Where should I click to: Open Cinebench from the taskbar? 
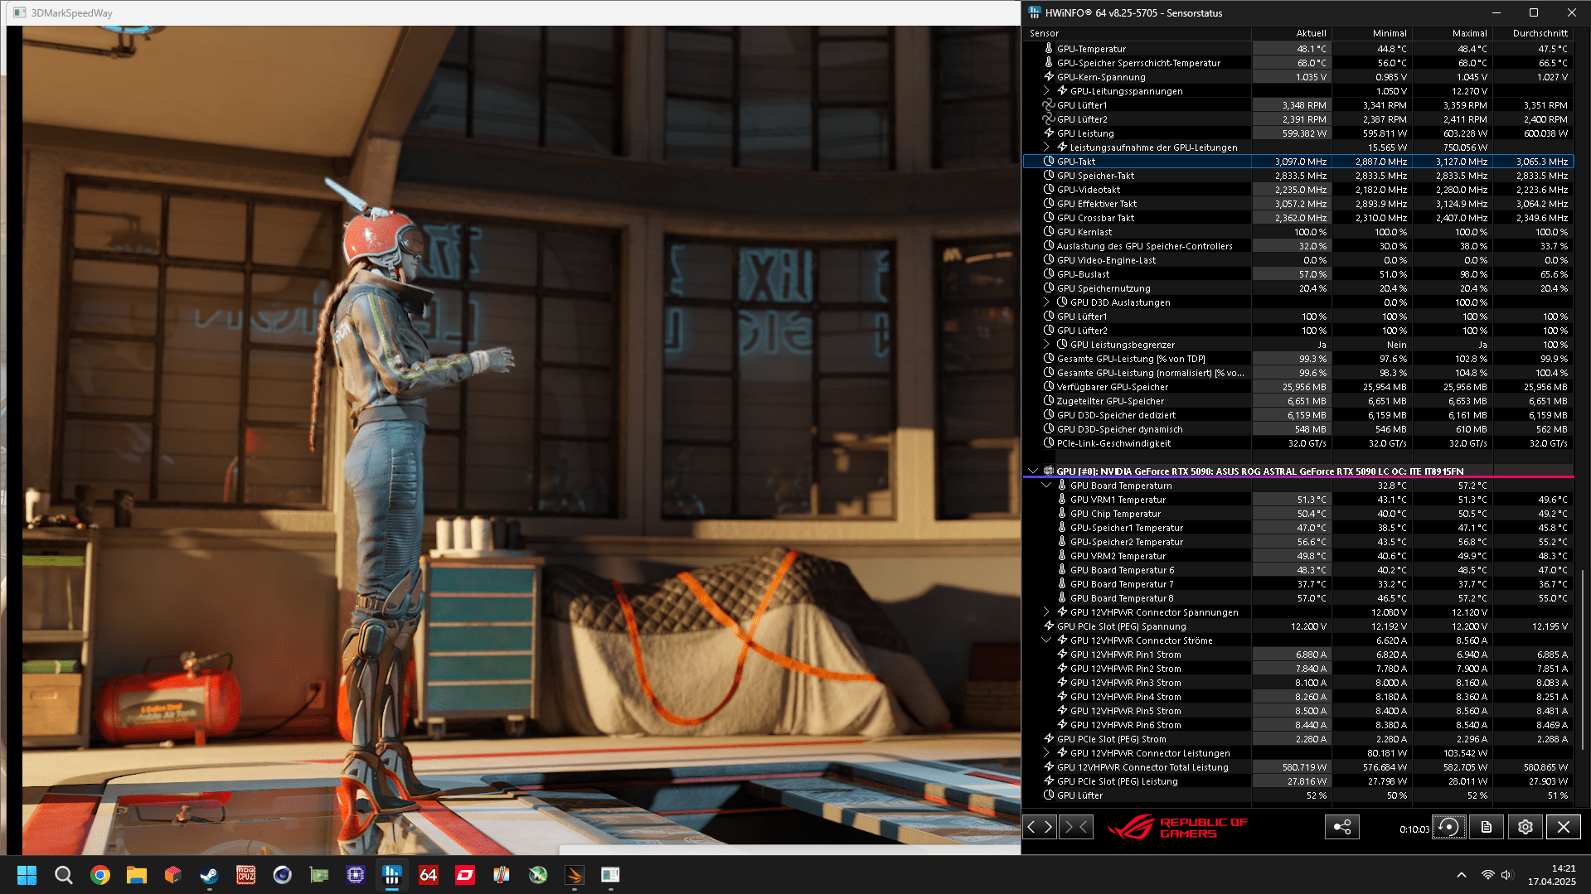pos(283,875)
